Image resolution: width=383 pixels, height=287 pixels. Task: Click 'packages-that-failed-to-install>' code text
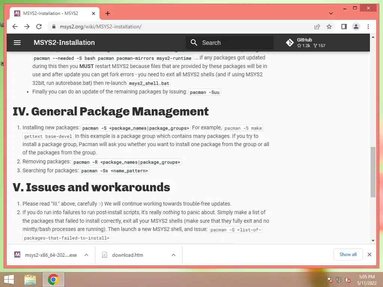(67, 238)
